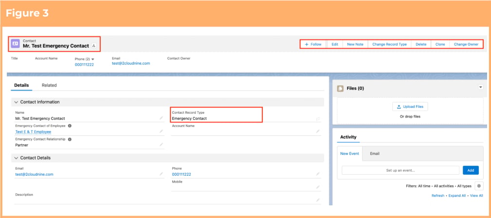
Task: Click the Activity panel heading
Action: click(x=348, y=137)
